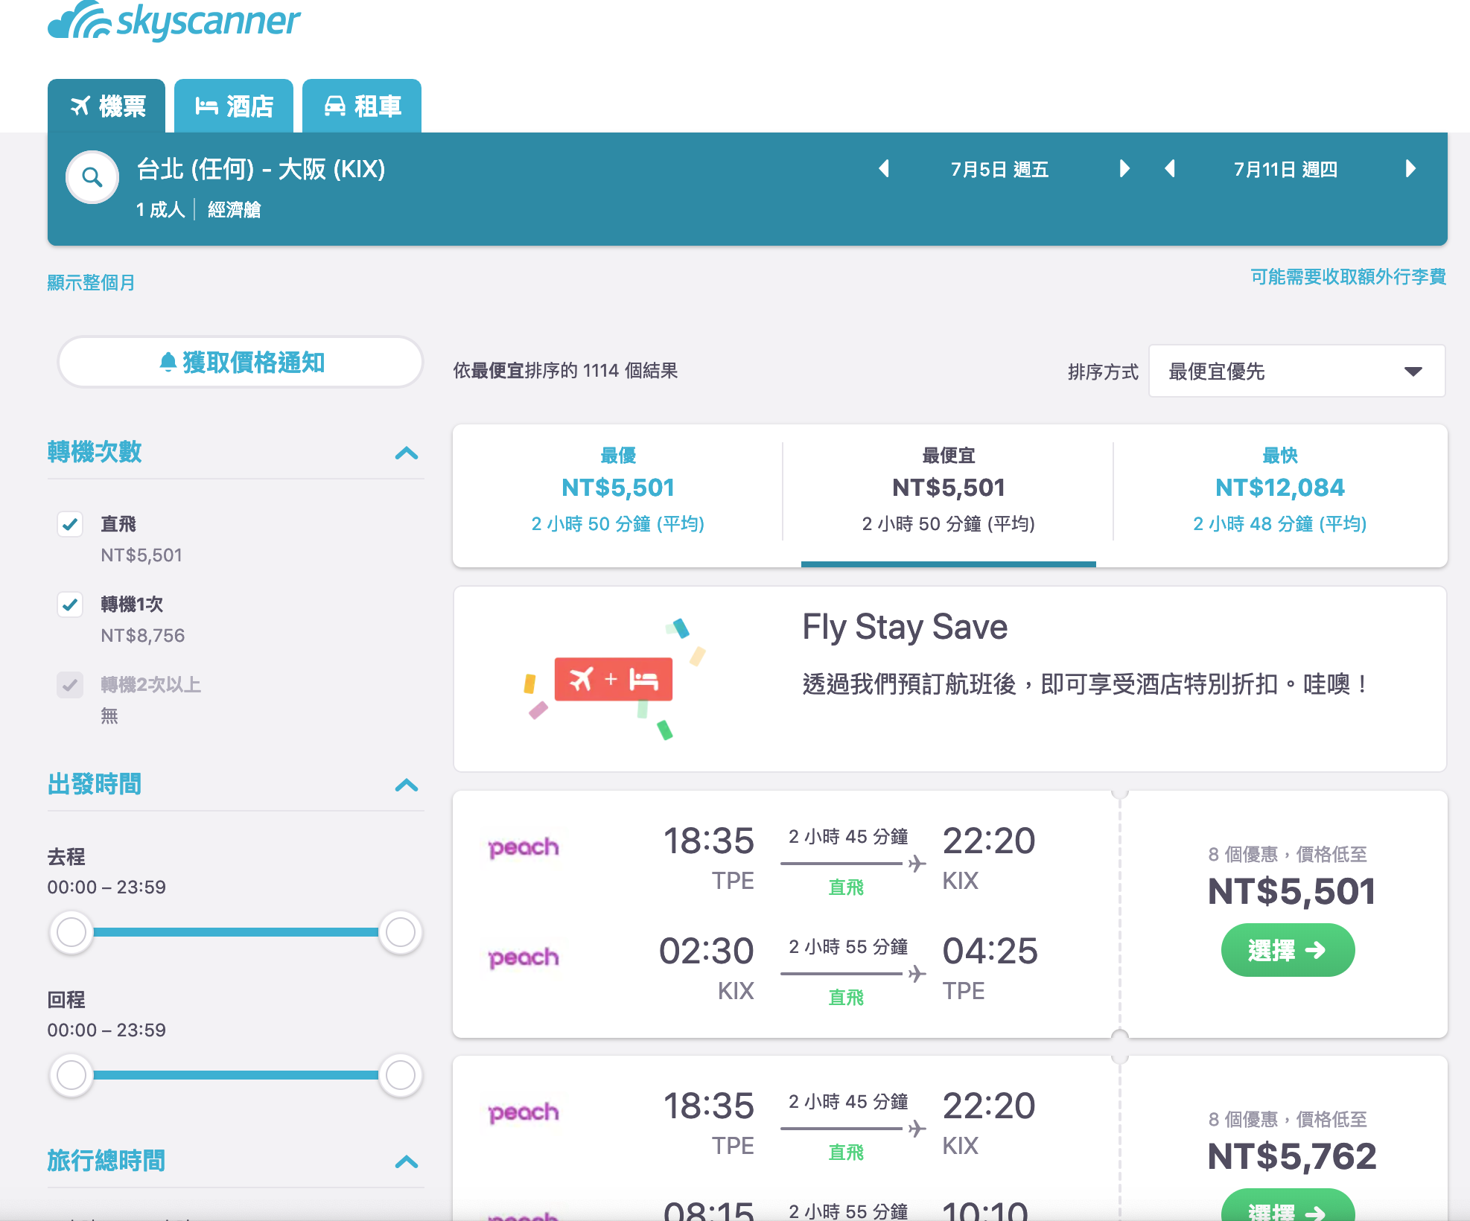Screen dimensions: 1470x1221
Task: Click the 7月11日 週四 return date
Action: click(1285, 170)
